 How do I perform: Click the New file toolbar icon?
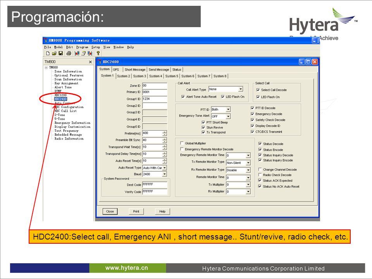tap(48, 53)
